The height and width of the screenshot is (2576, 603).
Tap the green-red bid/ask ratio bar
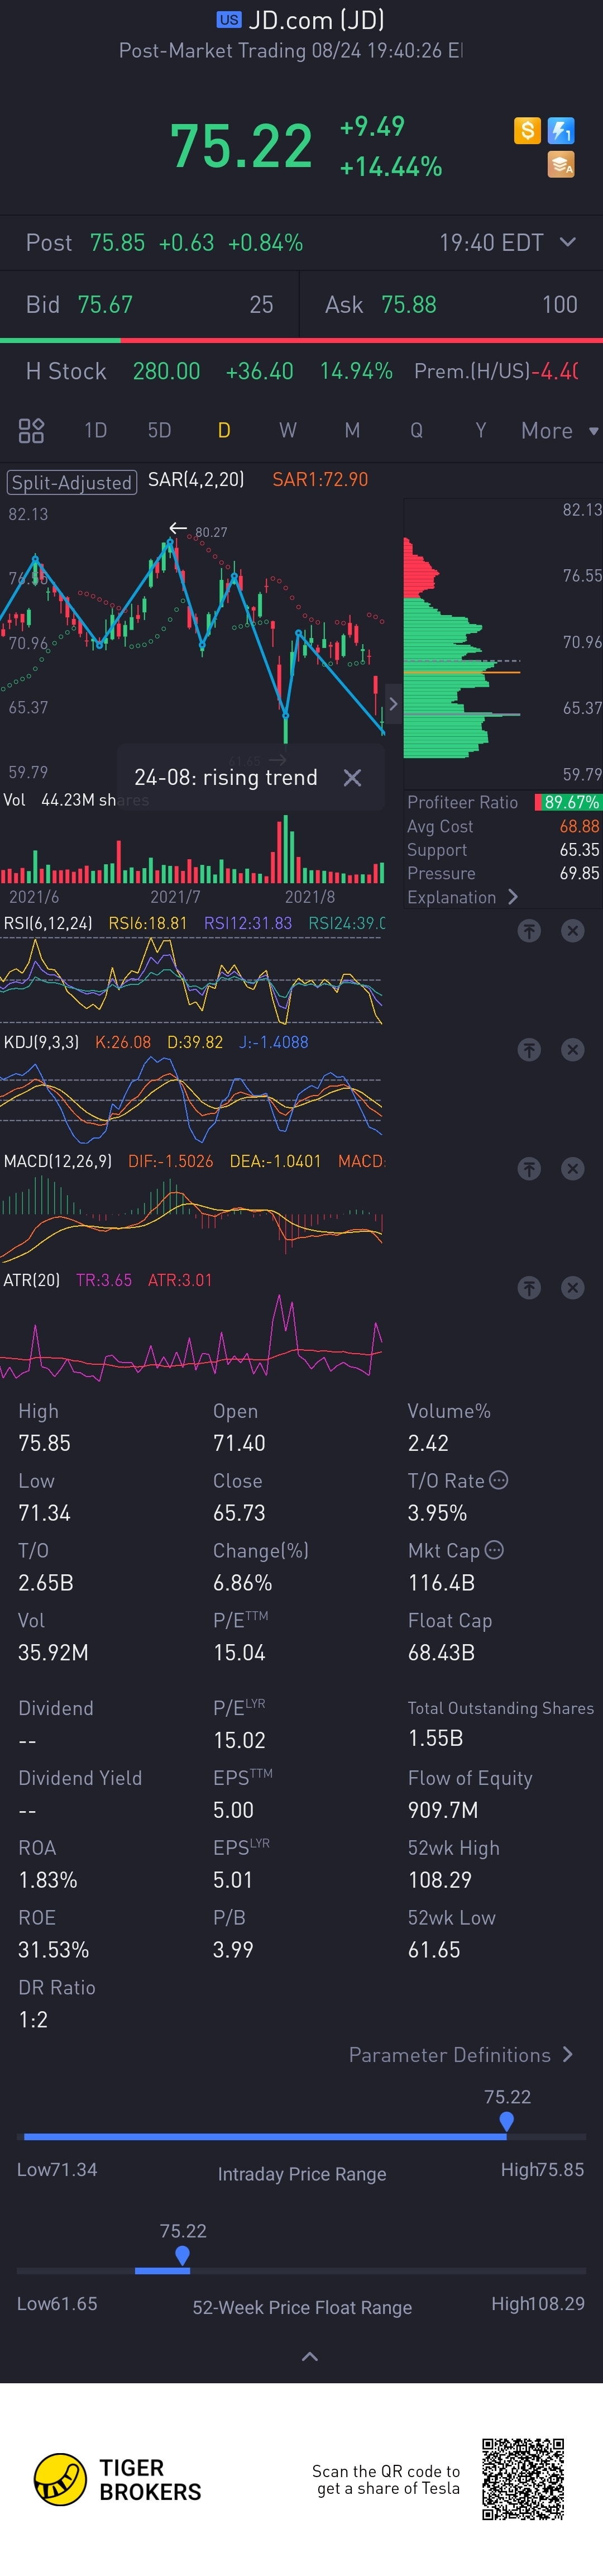click(301, 341)
